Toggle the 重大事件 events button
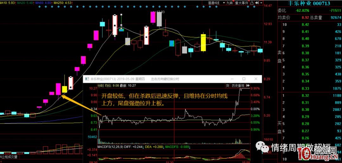 click(x=242, y=3)
